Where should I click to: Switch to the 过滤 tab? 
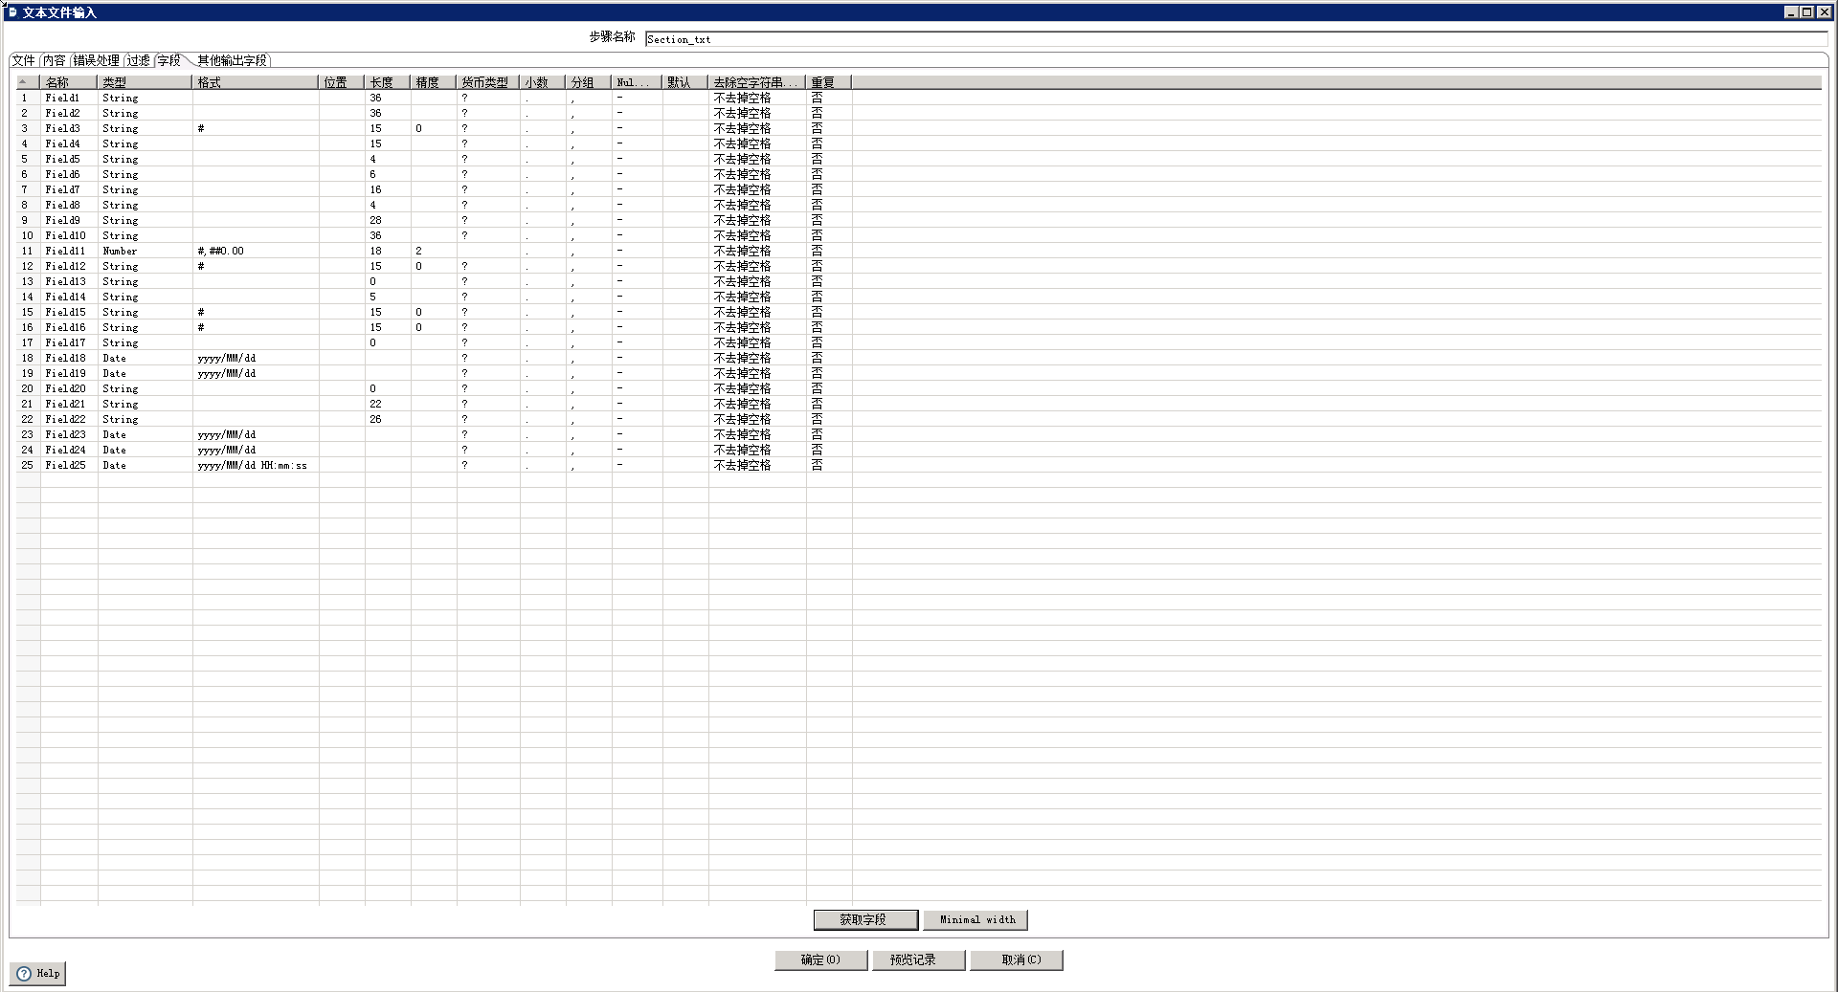[139, 60]
